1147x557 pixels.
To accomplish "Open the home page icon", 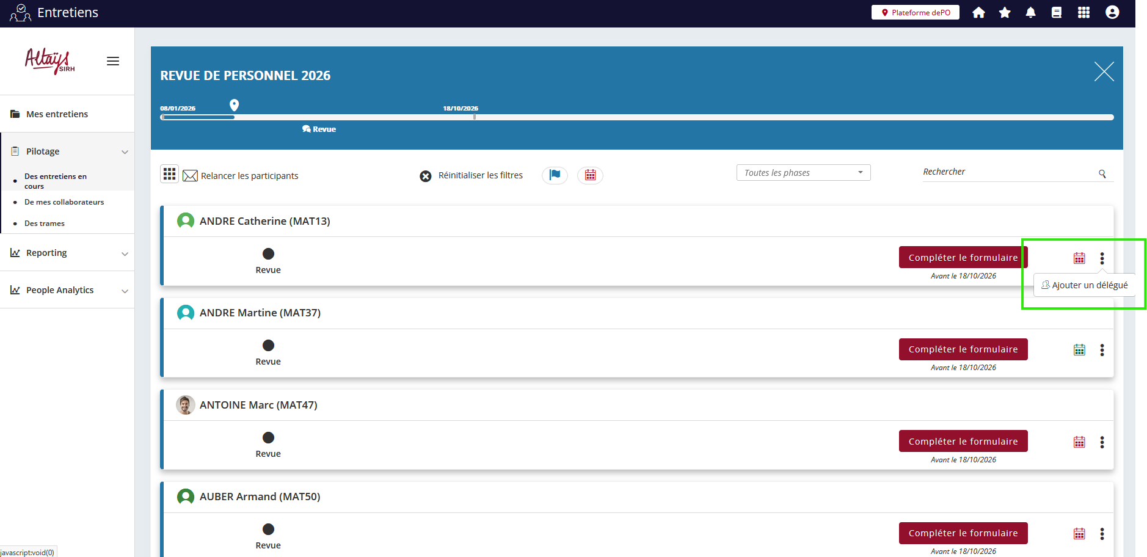I will pos(978,13).
